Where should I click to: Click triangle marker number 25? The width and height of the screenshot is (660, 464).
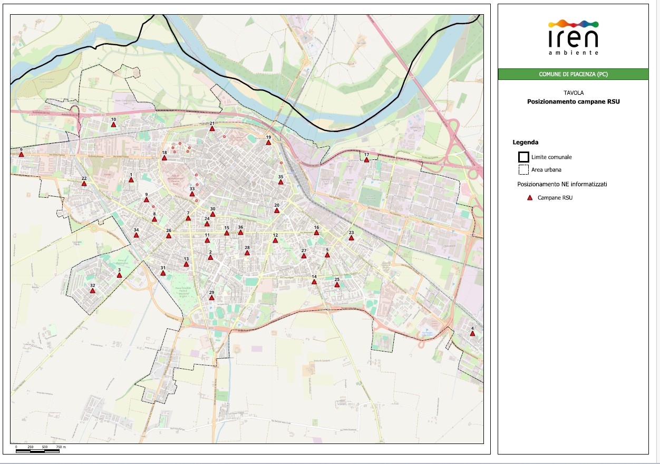pyautogui.click(x=337, y=285)
